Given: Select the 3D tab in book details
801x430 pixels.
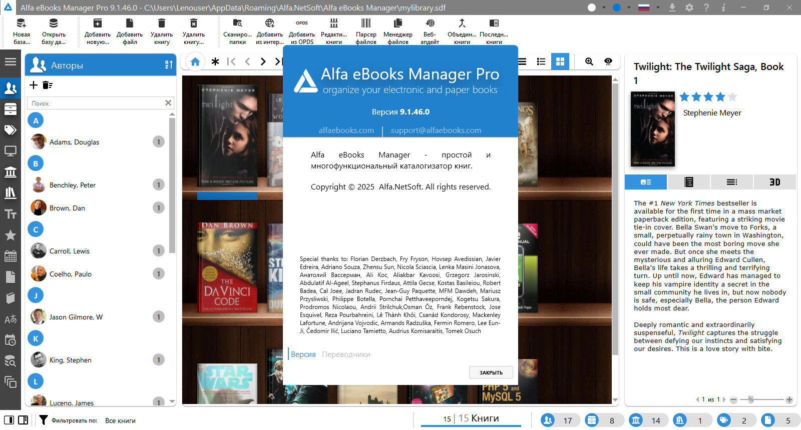Looking at the screenshot, I should (x=774, y=182).
